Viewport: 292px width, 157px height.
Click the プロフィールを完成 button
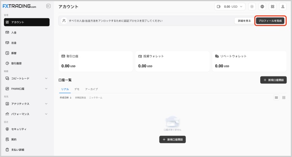pos(270,20)
